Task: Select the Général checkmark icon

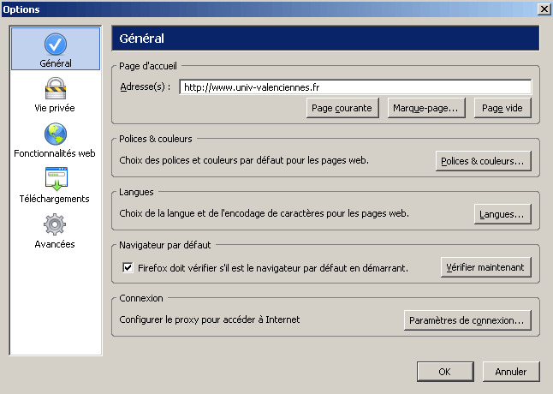Action: click(x=56, y=45)
